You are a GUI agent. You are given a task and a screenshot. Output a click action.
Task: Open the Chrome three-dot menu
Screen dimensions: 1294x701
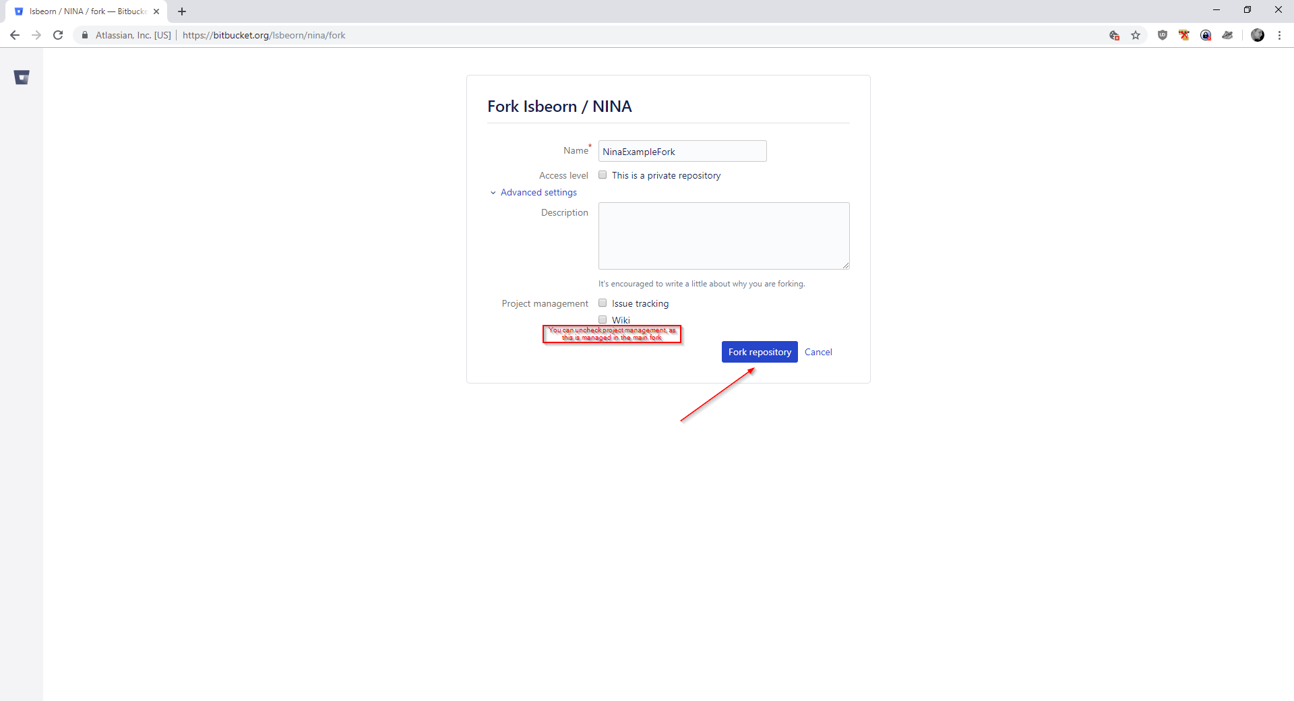[1279, 35]
